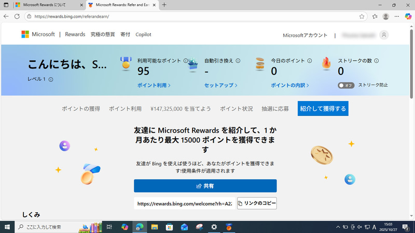Open Task View on taskbar
Screen dimensions: 415x233
[109, 227]
